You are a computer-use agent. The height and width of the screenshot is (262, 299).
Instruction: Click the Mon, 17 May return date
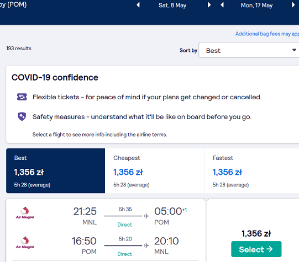pyautogui.click(x=256, y=6)
